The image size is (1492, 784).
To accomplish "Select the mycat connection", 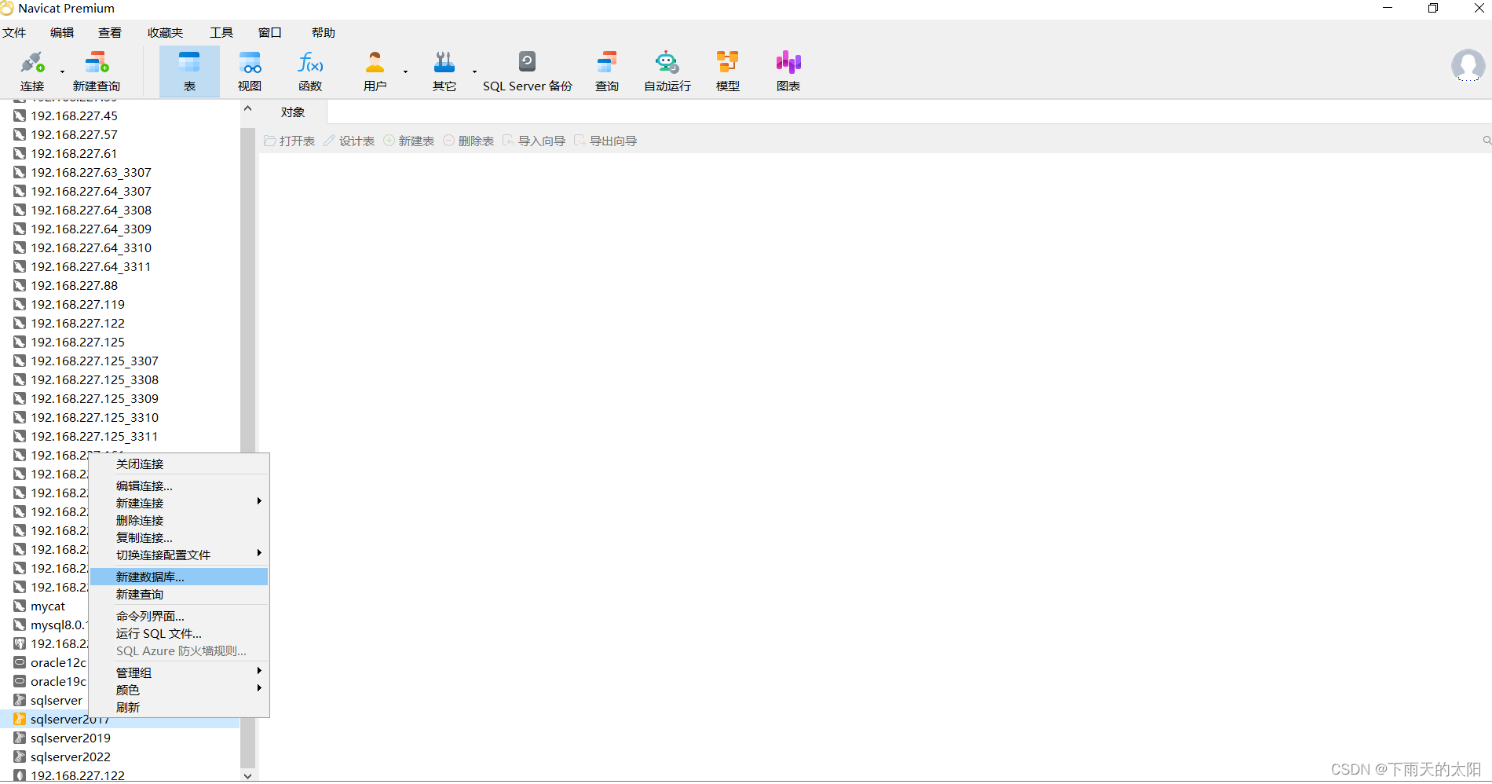I will click(48, 606).
